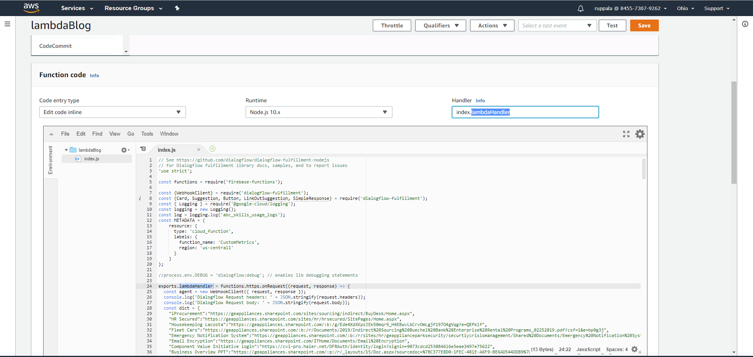Image resolution: width=753 pixels, height=357 pixels.
Task: Open a new editor tab with the plus icon
Action: pyautogui.click(x=212, y=149)
